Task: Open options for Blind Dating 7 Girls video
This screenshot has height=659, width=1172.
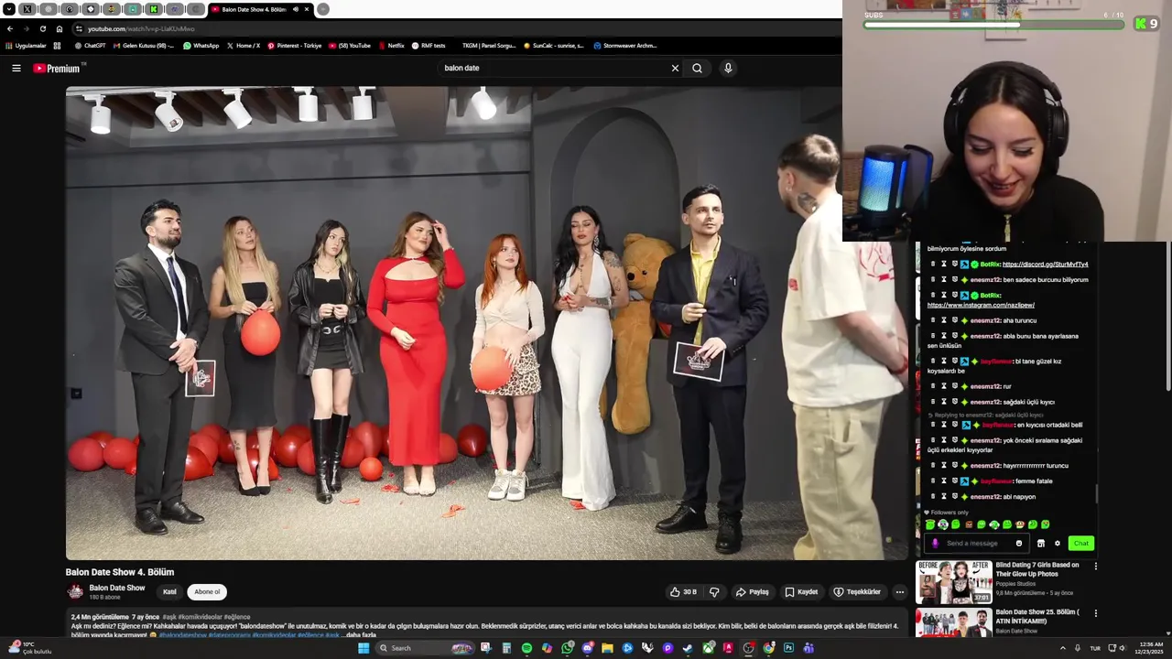Action: click(x=1095, y=566)
